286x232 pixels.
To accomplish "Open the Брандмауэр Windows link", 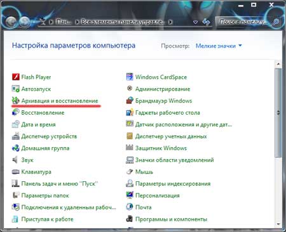I will (164, 101).
